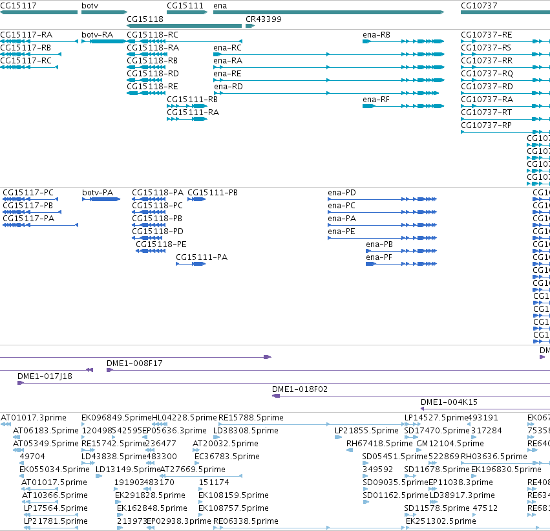Select the ena-RB transcript
This screenshot has width=550, height=531.
click(x=403, y=41)
